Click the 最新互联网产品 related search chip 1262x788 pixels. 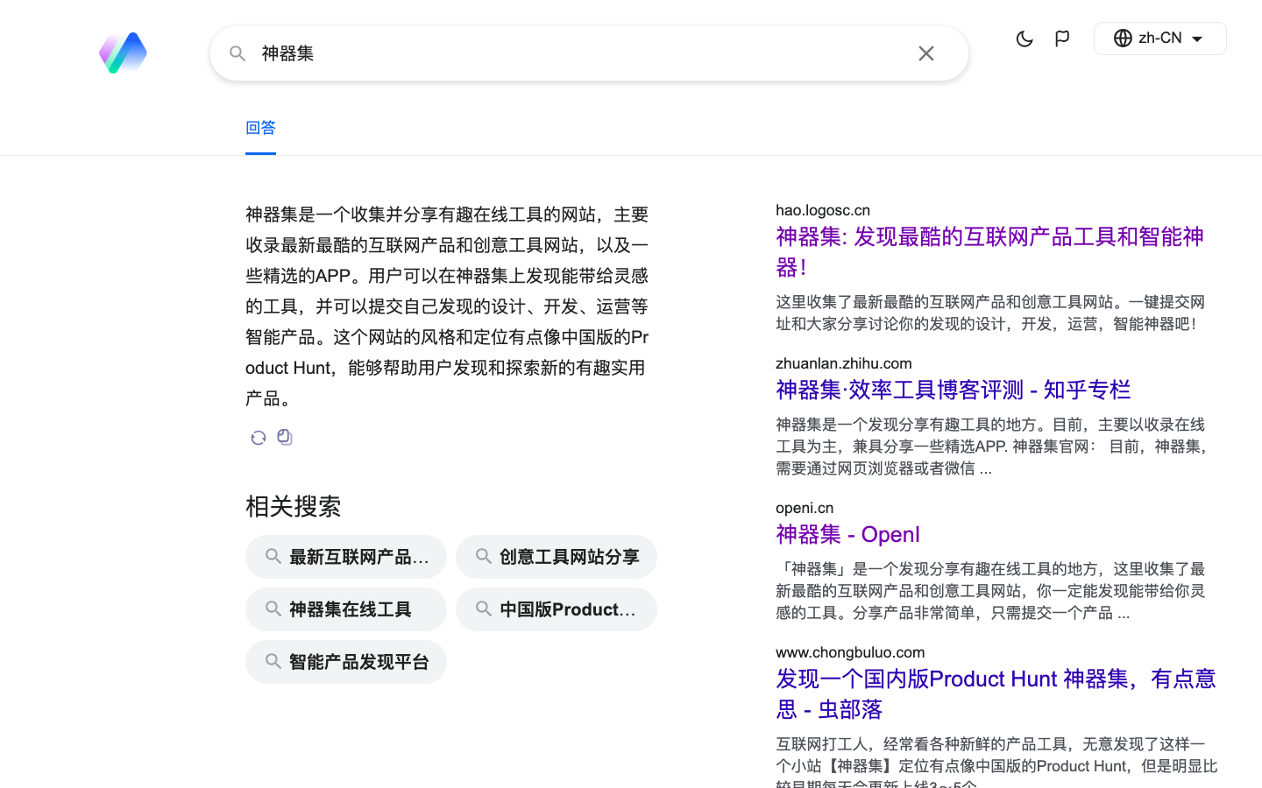[346, 557]
